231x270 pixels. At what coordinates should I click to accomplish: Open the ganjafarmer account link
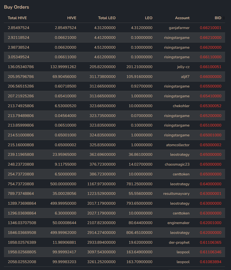pyautogui.click(x=179, y=28)
